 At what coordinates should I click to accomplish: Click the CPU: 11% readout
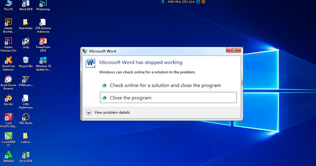click(x=188, y=2)
